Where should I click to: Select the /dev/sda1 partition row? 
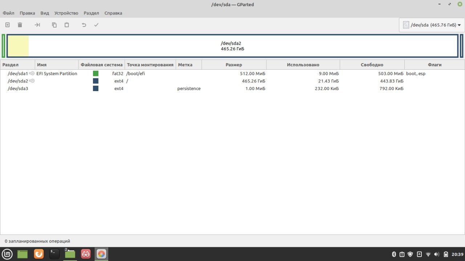232,73
